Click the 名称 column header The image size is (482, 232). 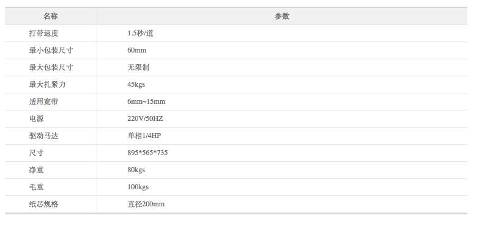pyautogui.click(x=50, y=16)
